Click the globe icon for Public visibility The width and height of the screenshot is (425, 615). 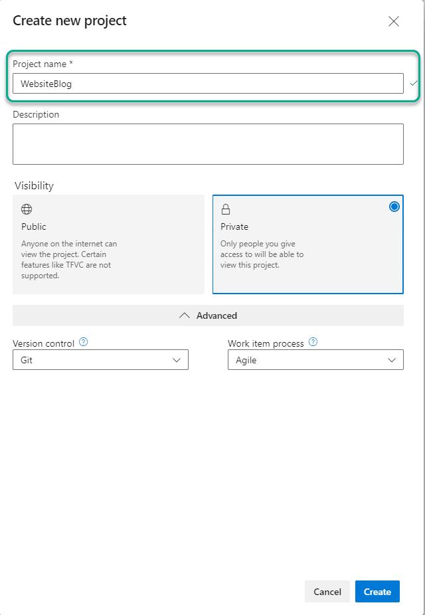click(x=27, y=209)
